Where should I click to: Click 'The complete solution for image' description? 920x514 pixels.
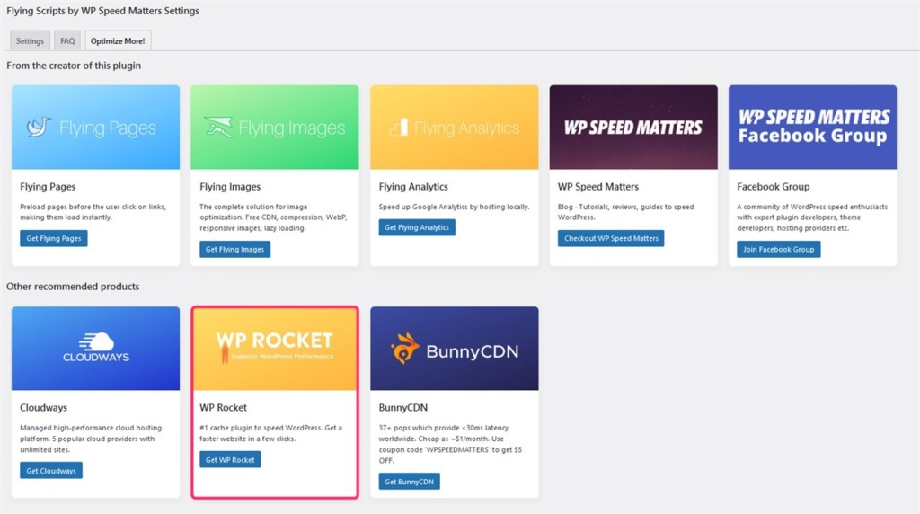pyautogui.click(x=273, y=217)
